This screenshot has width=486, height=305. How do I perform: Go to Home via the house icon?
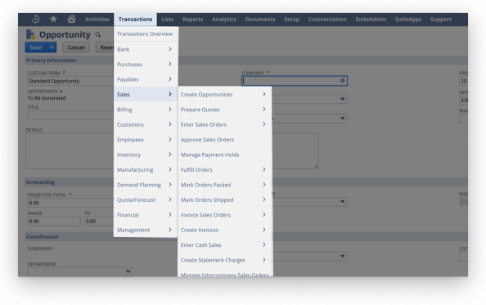72,19
